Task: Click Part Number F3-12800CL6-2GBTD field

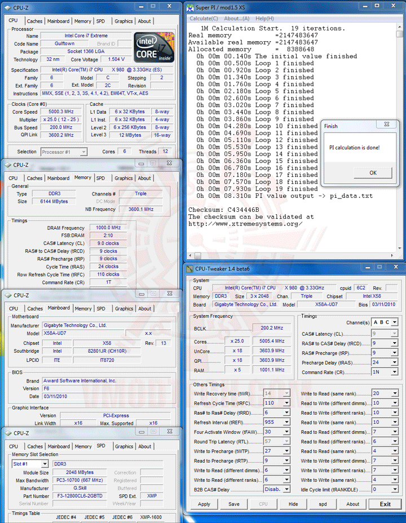Action: pyautogui.click(x=80, y=495)
